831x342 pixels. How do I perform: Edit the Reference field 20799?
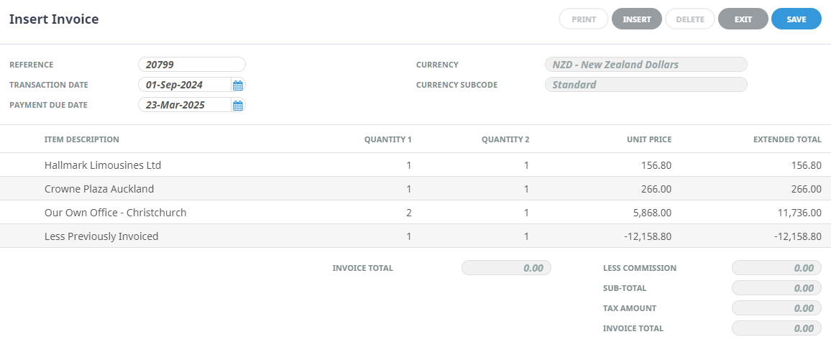(x=191, y=65)
